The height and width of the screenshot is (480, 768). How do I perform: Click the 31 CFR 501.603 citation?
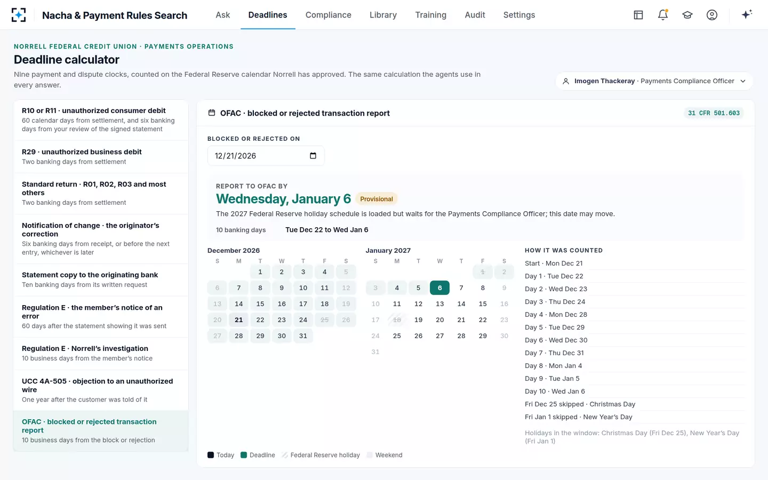[x=714, y=113]
